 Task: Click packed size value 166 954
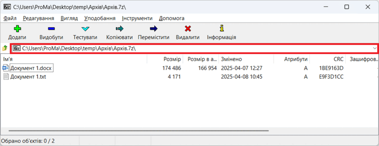coord(207,68)
